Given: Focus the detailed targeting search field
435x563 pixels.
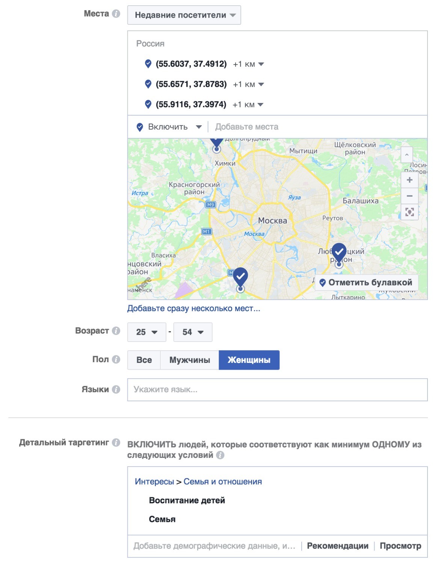Looking at the screenshot, I should pyautogui.click(x=214, y=546).
